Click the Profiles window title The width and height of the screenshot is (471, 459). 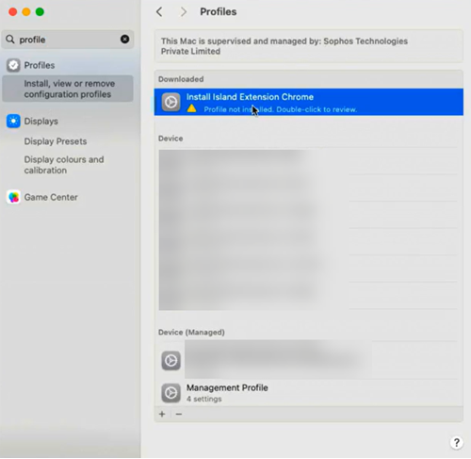pos(219,12)
